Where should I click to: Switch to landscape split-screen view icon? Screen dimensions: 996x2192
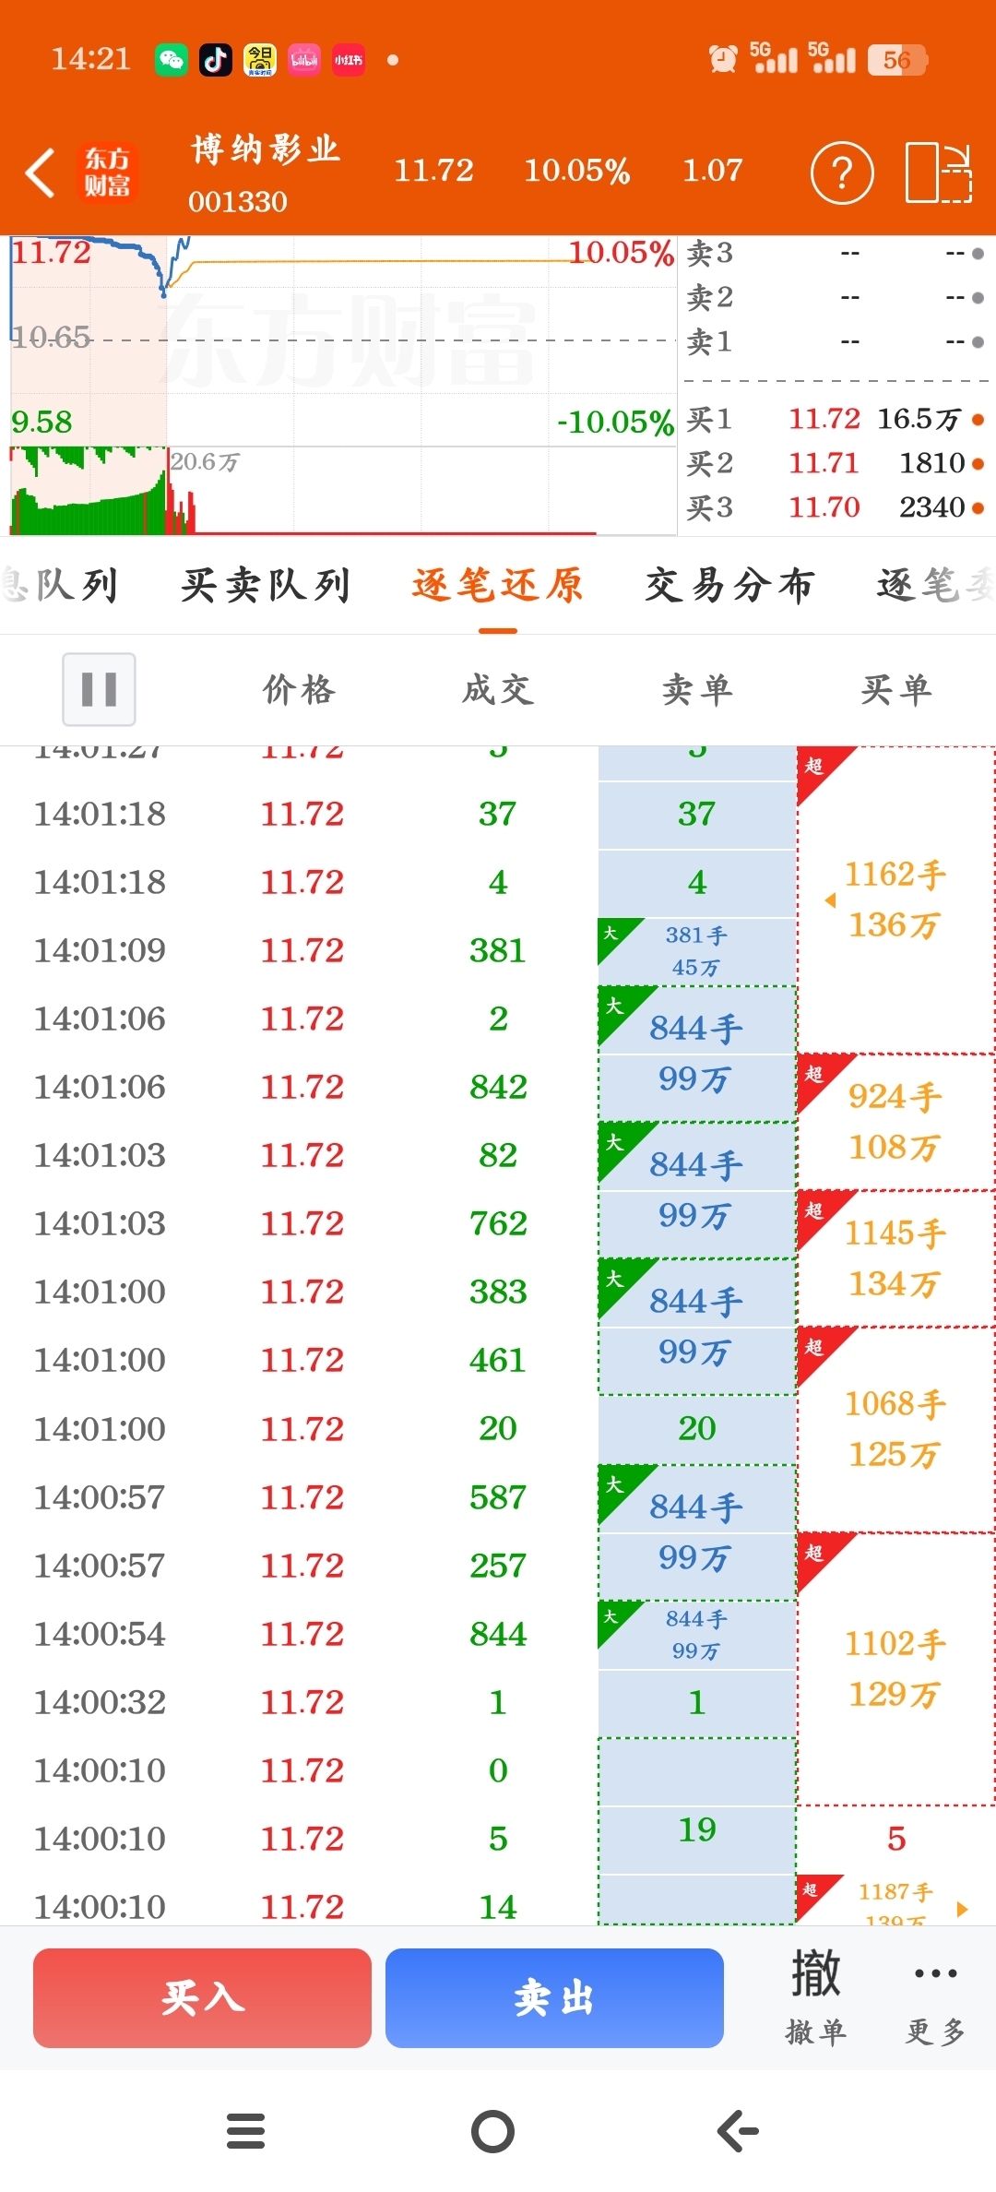[939, 173]
